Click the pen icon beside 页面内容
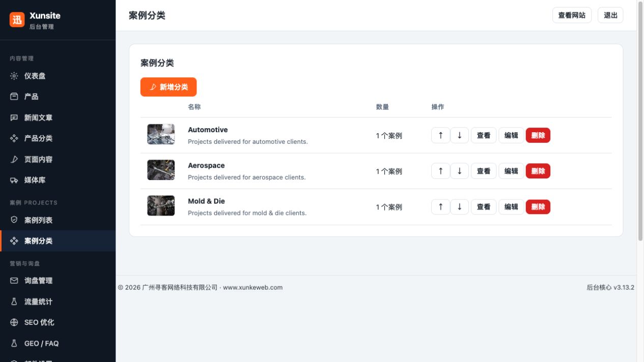Viewport: 644px width, 362px height. [14, 159]
